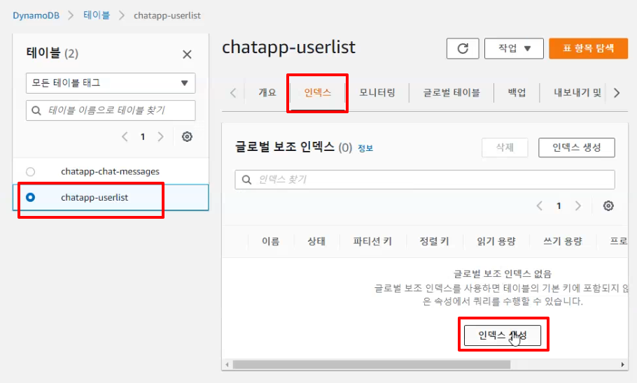
Task: Close the tables side panel
Action: tap(187, 55)
